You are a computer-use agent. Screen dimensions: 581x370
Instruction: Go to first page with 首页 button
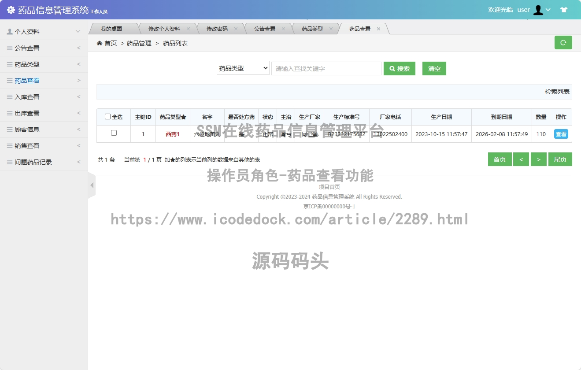500,159
